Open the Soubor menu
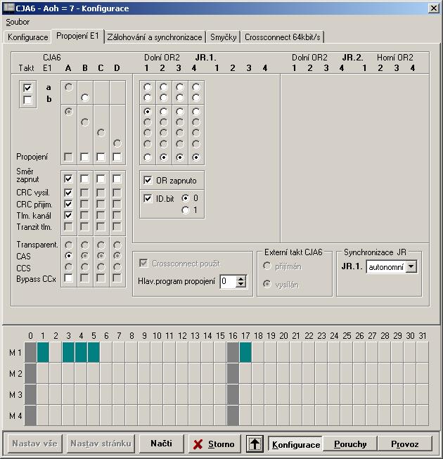443x459 pixels. (18, 22)
